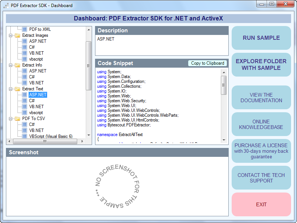Image resolution: width=297 pixels, height=223 pixels.
Task: Click the Code Snippet scrollbar thumb
Action: (x=224, y=85)
